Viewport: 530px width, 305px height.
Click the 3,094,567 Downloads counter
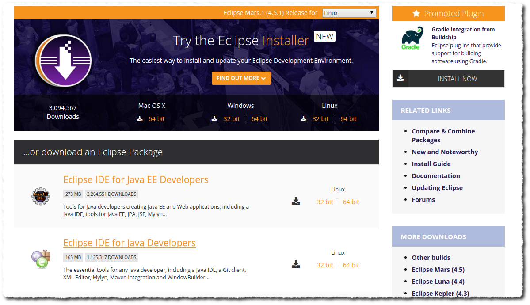point(63,112)
